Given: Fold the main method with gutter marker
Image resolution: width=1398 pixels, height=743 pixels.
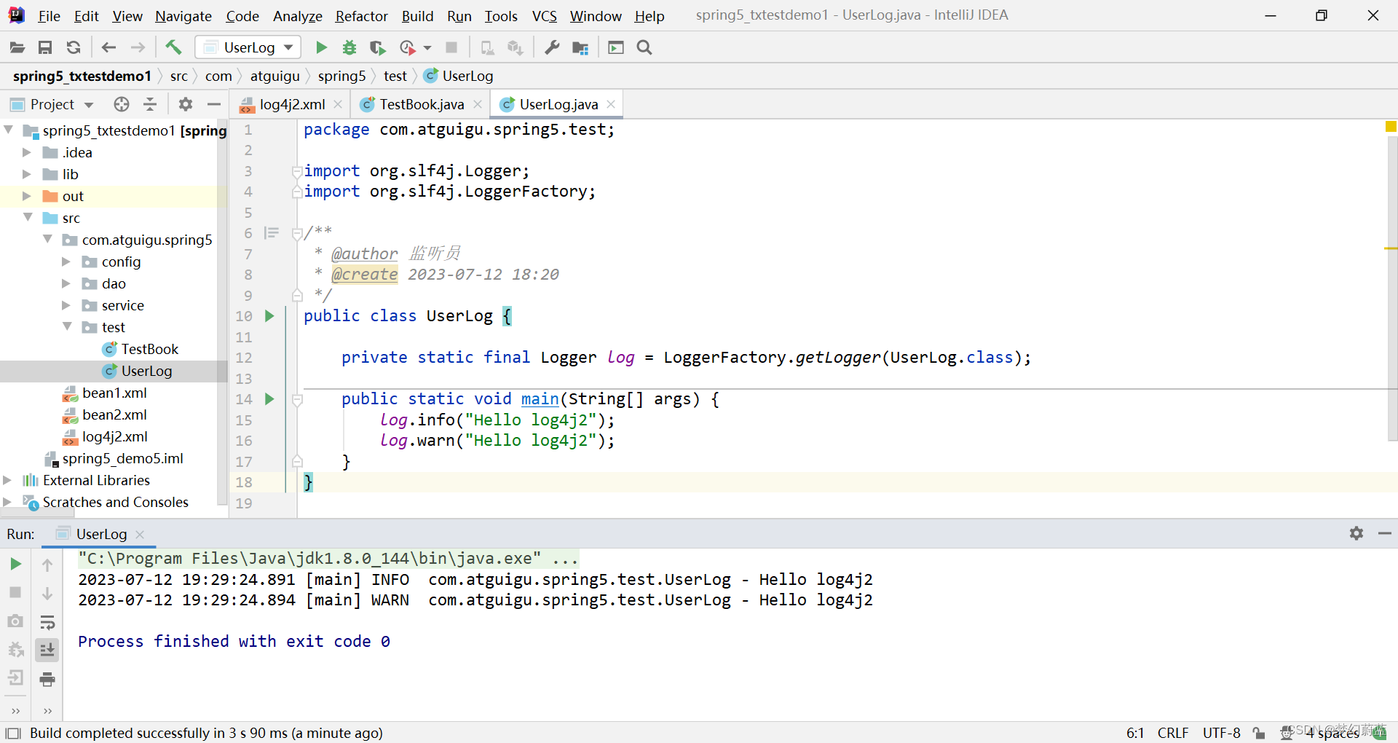Looking at the screenshot, I should (x=297, y=399).
